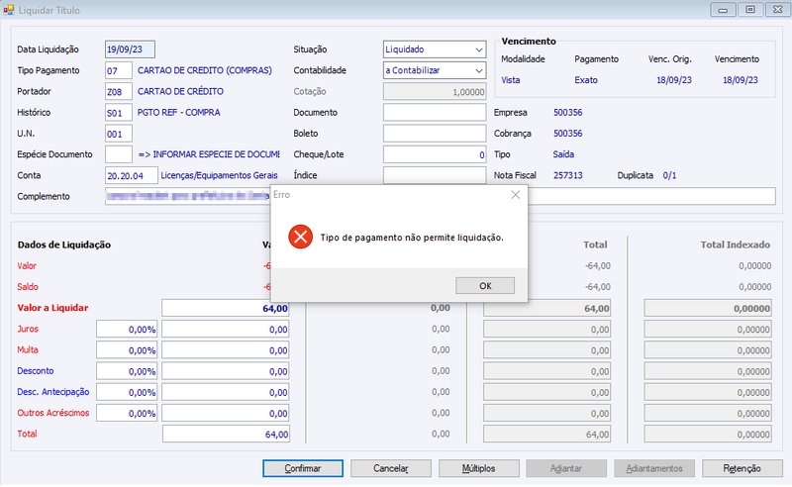Click the Desconto value field
This screenshot has height=487, width=792.
tap(226, 371)
